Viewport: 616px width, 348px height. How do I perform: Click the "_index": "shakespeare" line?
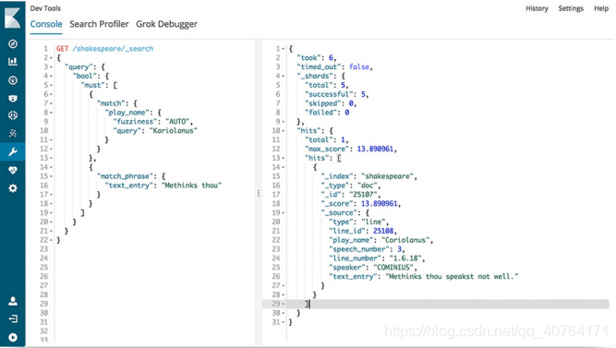[368, 176]
